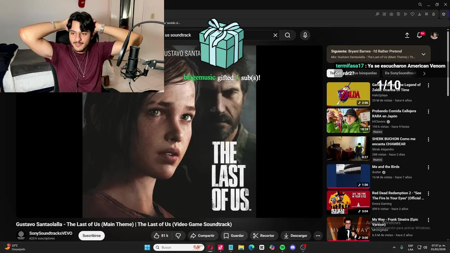This screenshot has width=450, height=253.
Task: Open Discord from the taskbar
Action: [292, 247]
